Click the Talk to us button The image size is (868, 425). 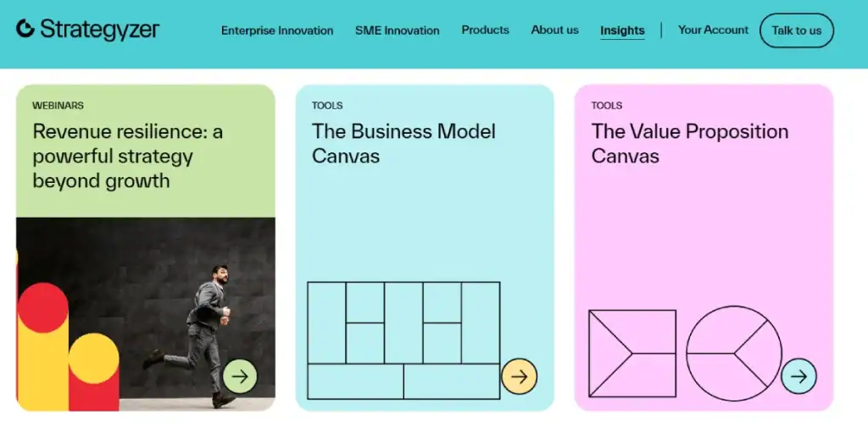(x=797, y=30)
